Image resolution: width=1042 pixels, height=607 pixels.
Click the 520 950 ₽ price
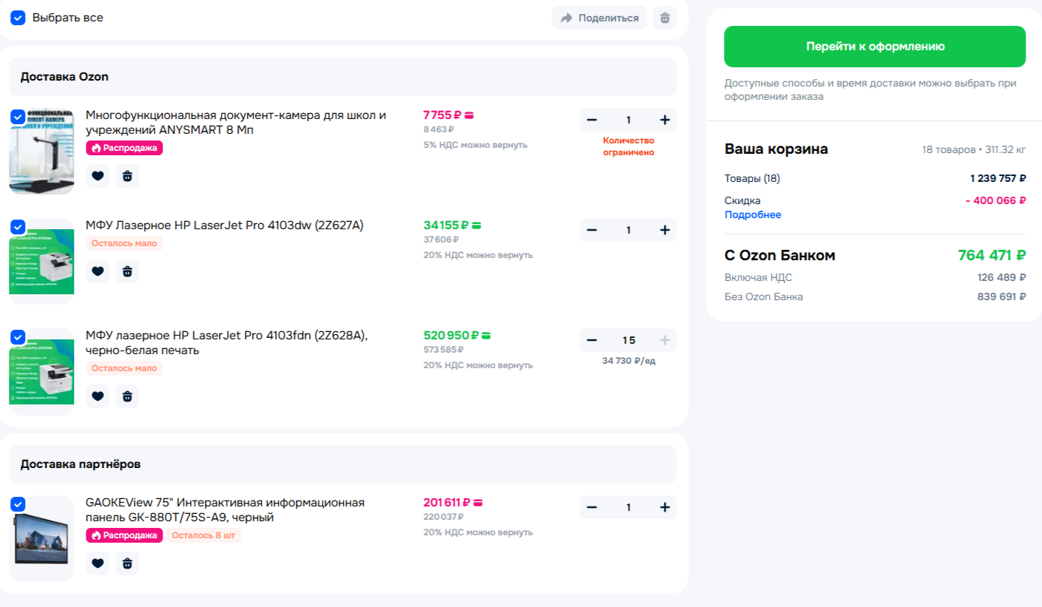point(451,336)
